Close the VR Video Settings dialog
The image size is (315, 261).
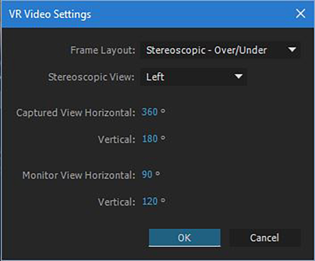(301, 14)
